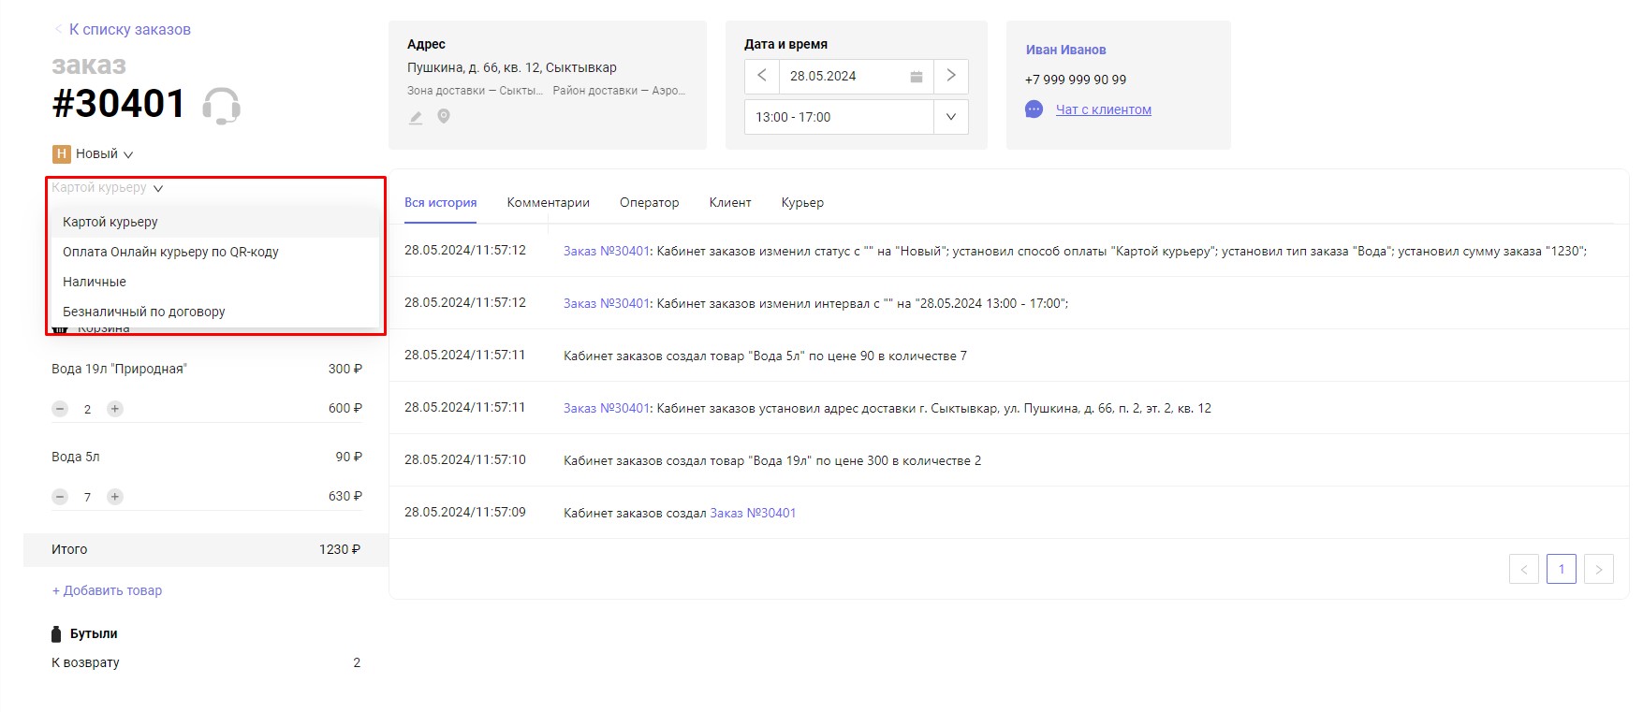Increase quantity of Вода 5л
This screenshot has width=1643, height=712.
click(115, 497)
